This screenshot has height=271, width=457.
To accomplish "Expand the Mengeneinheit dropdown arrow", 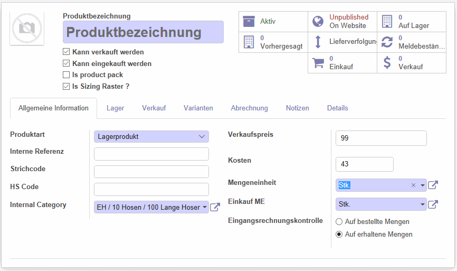I will (423, 185).
